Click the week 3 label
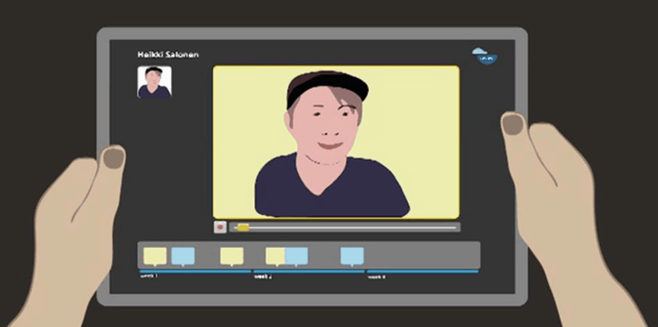 [x=376, y=277]
